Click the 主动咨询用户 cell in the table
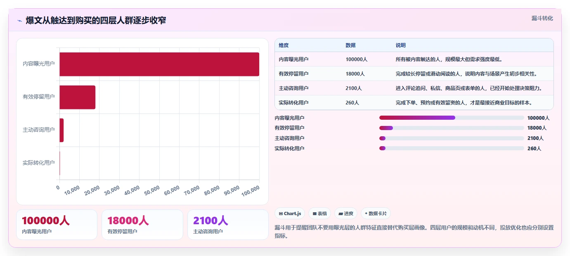Image resolution: width=570 pixels, height=256 pixels. (293, 88)
